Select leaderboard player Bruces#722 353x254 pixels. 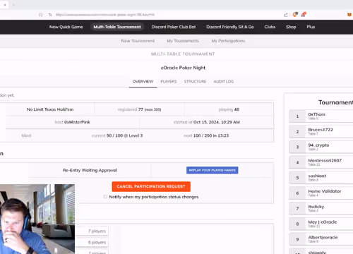(x=321, y=131)
